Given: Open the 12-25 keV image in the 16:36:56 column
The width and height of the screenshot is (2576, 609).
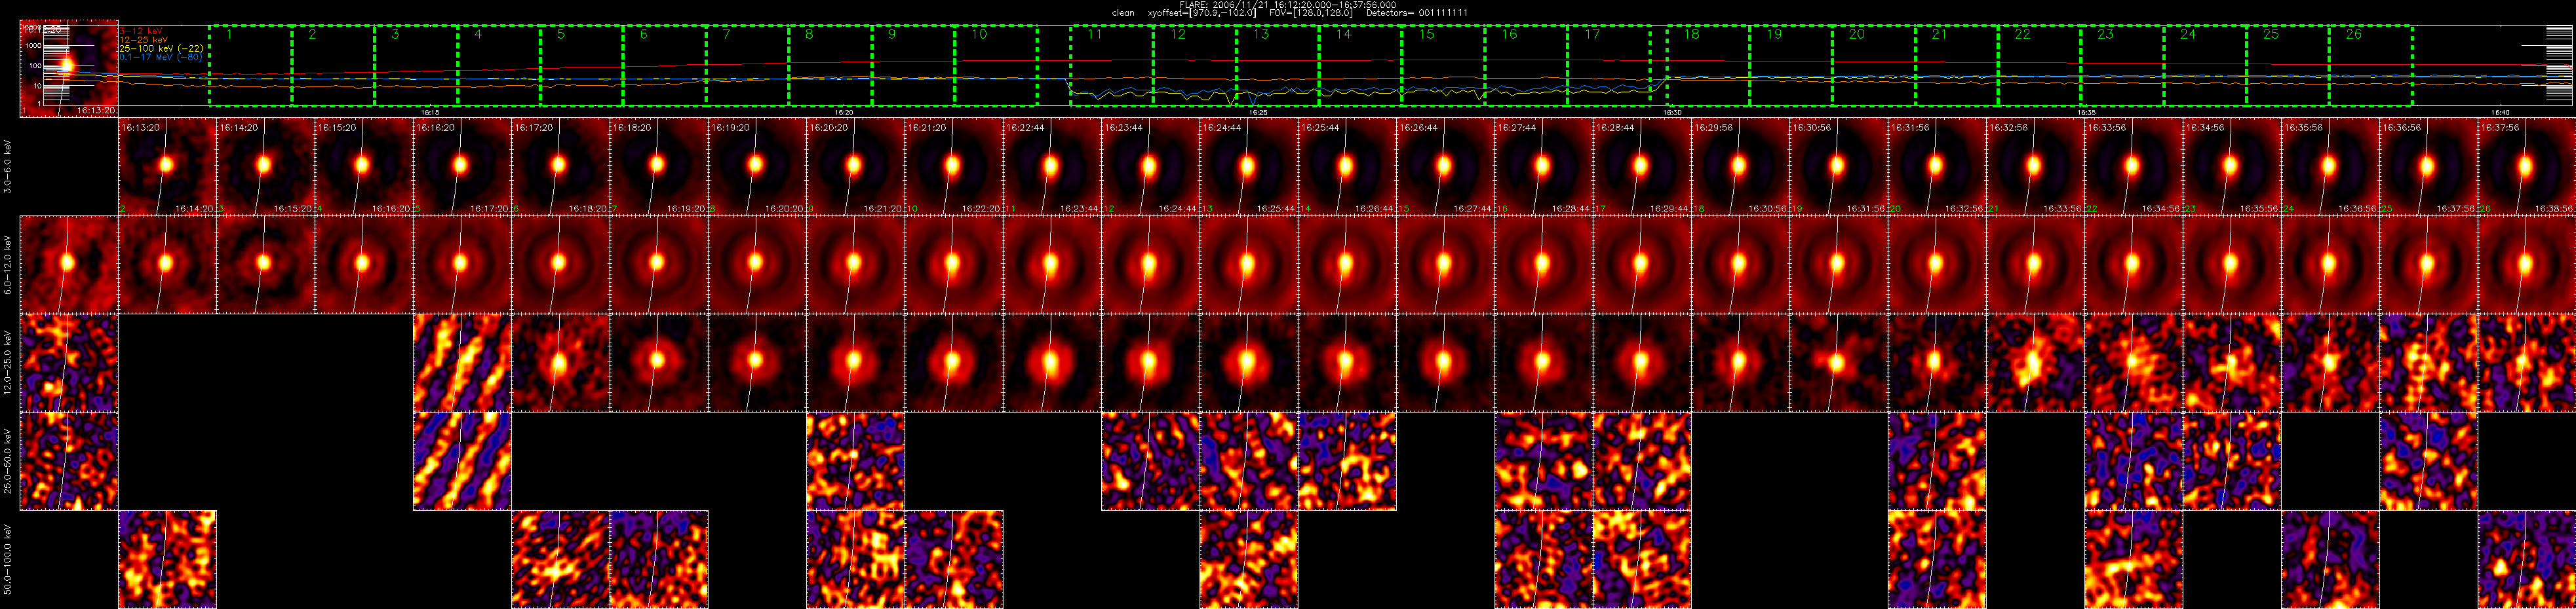Looking at the screenshot, I should coord(2429,362).
